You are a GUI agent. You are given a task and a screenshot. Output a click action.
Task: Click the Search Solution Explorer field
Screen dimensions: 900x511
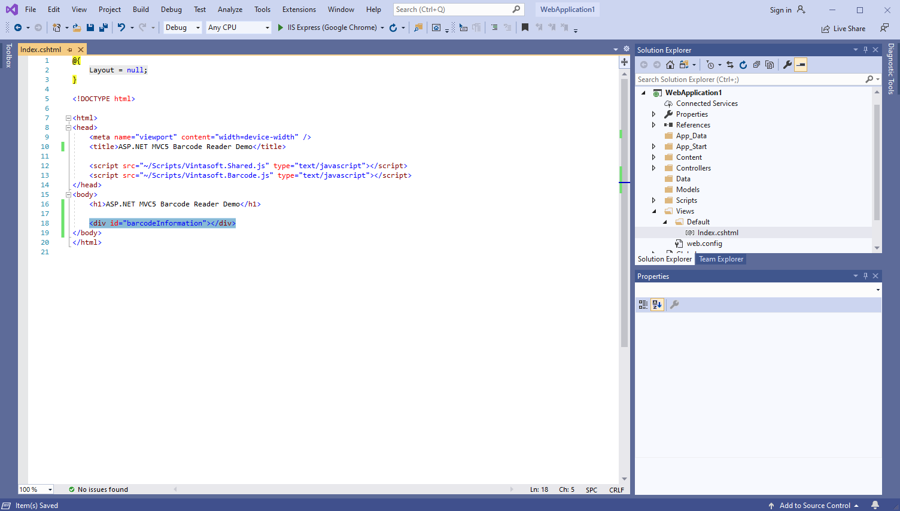point(748,80)
